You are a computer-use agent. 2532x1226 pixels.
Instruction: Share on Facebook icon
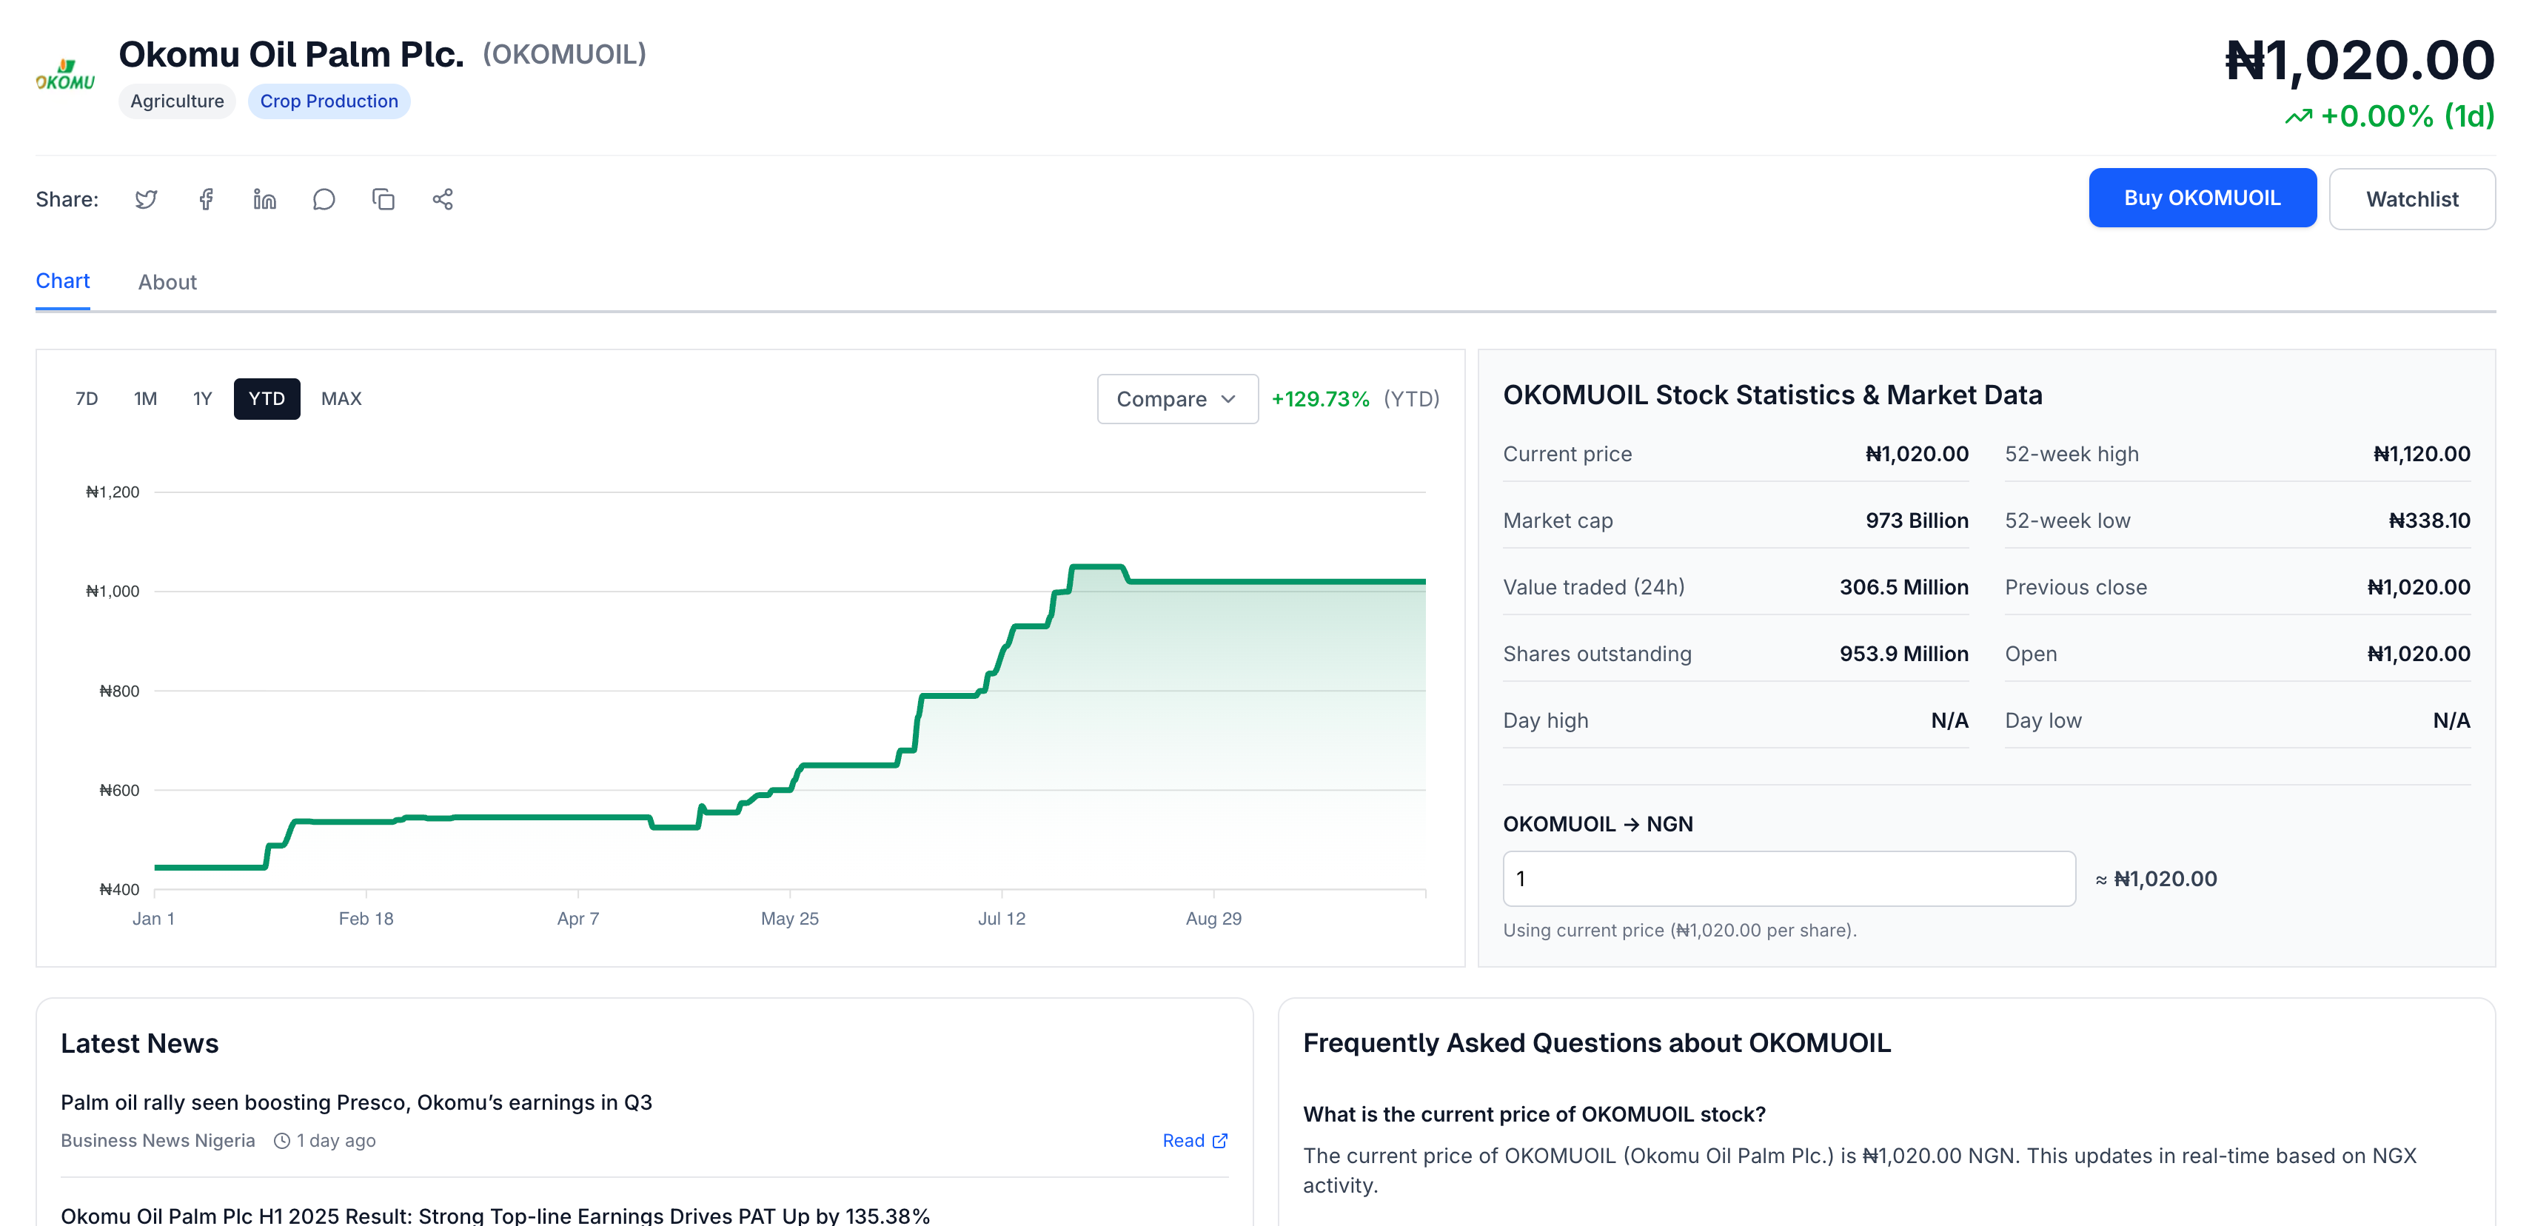pyautogui.click(x=205, y=200)
